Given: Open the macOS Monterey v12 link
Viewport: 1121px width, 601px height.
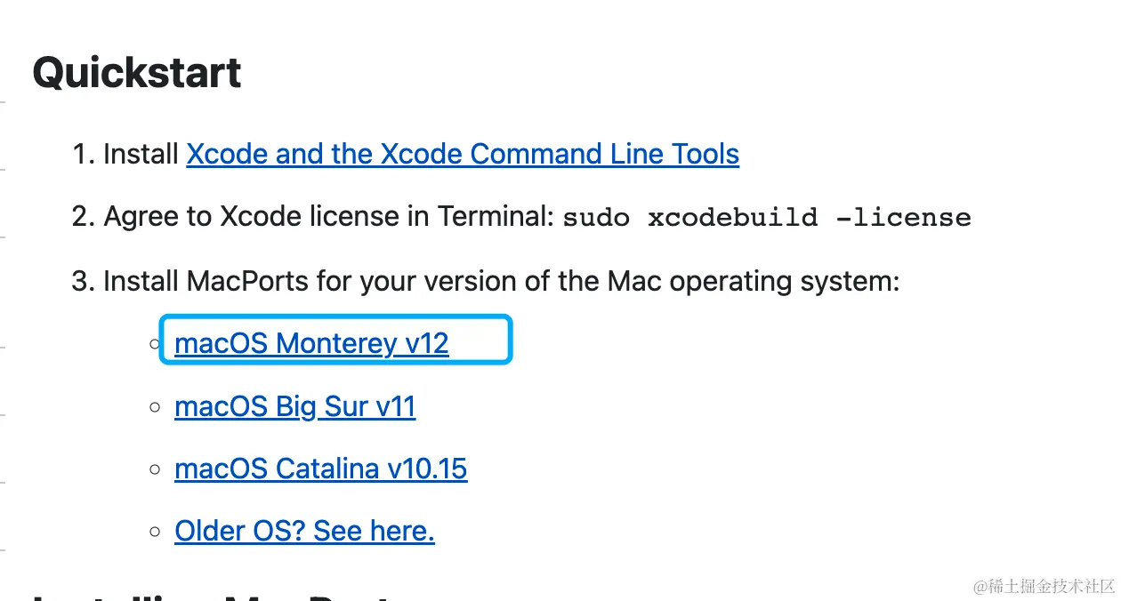Looking at the screenshot, I should [311, 343].
